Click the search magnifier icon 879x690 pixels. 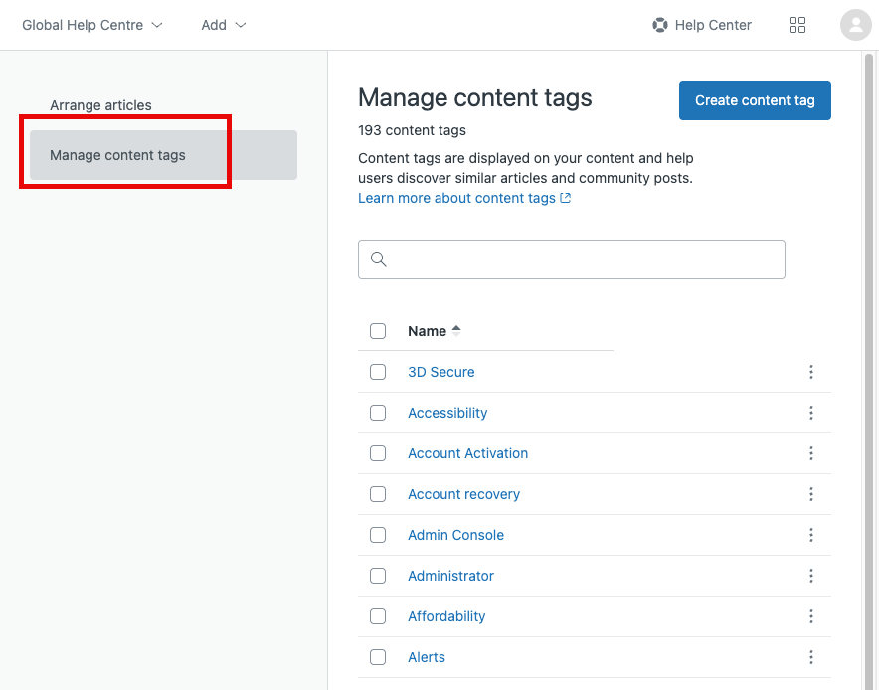[x=379, y=259]
